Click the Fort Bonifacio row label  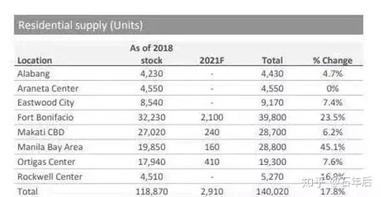click(x=45, y=117)
